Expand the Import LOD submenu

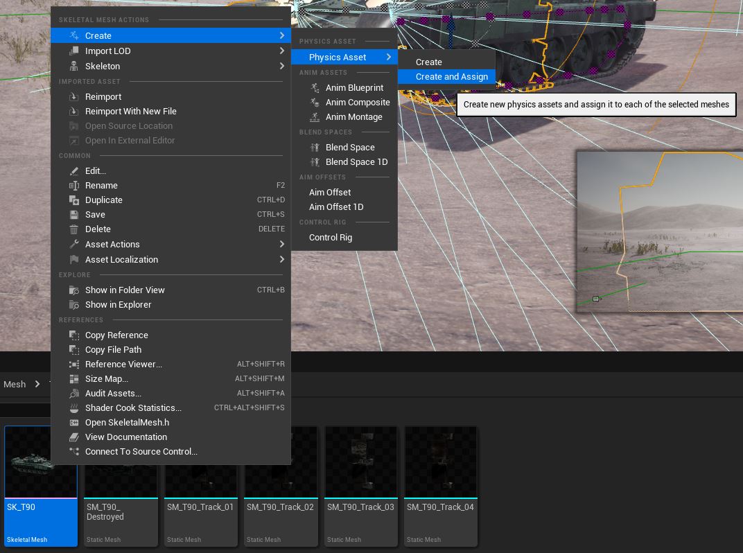coord(282,51)
